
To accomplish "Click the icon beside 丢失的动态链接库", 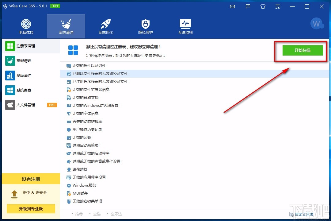I will coord(69,122).
